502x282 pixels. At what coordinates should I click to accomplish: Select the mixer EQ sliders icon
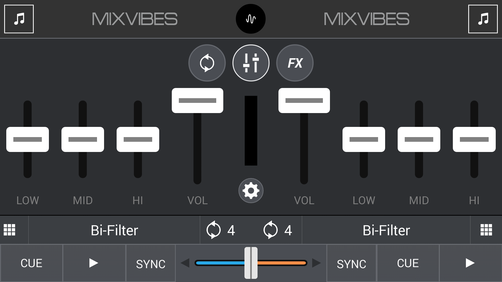pyautogui.click(x=251, y=63)
